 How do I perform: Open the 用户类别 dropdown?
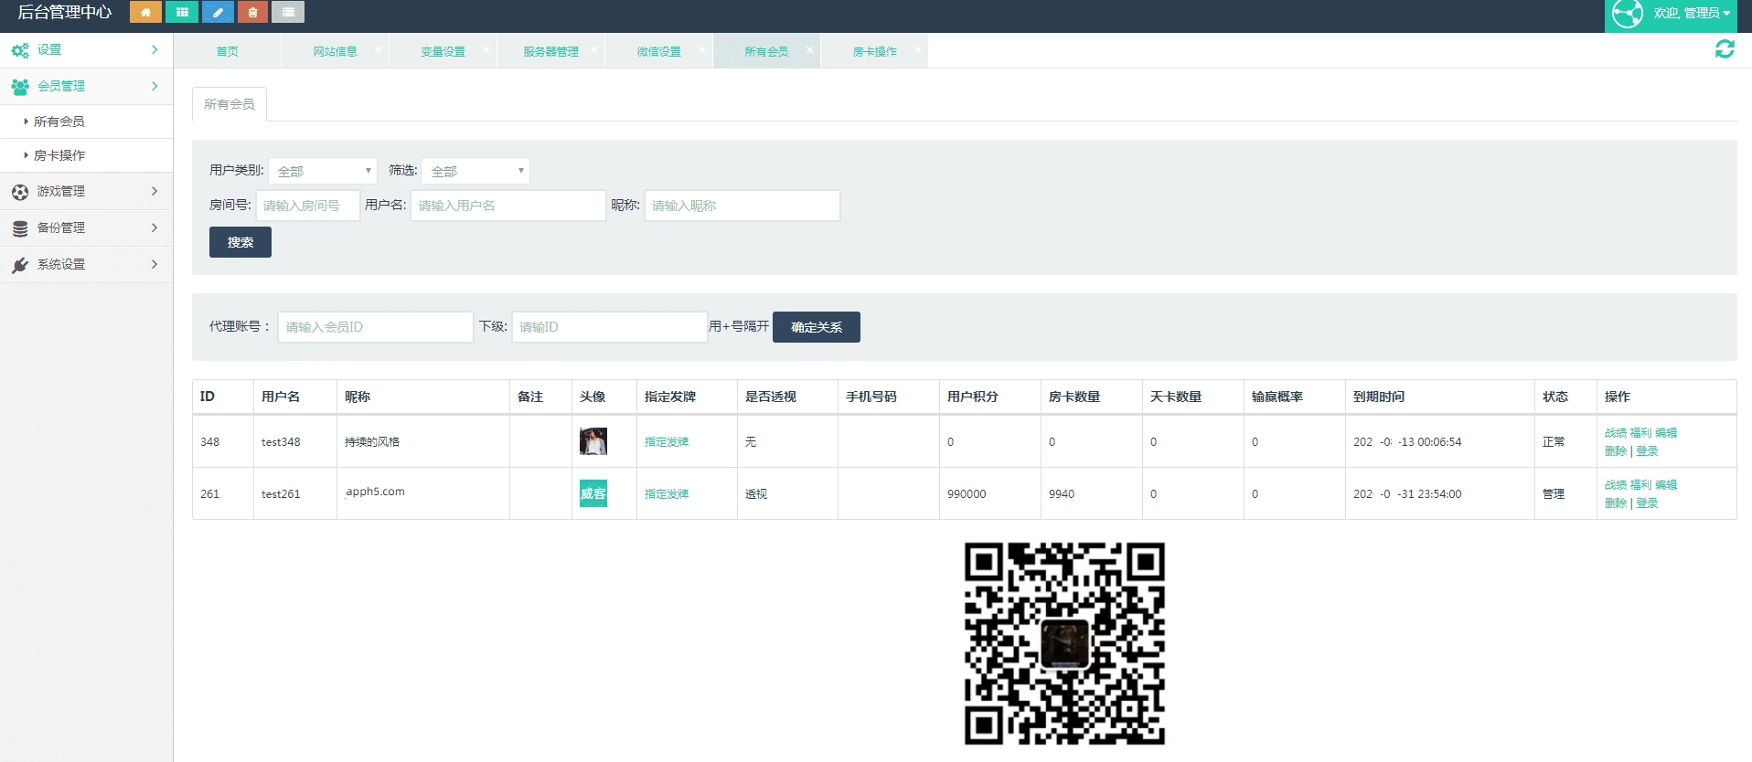click(x=323, y=171)
